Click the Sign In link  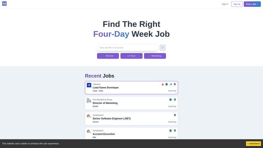tap(225, 4)
